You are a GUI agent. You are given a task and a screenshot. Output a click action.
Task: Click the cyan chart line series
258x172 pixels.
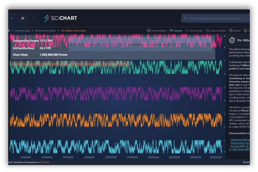pos(116,146)
